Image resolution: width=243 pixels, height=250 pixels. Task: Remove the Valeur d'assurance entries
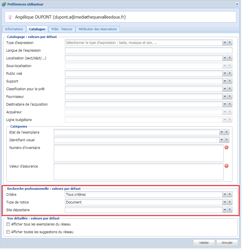click(x=226, y=166)
